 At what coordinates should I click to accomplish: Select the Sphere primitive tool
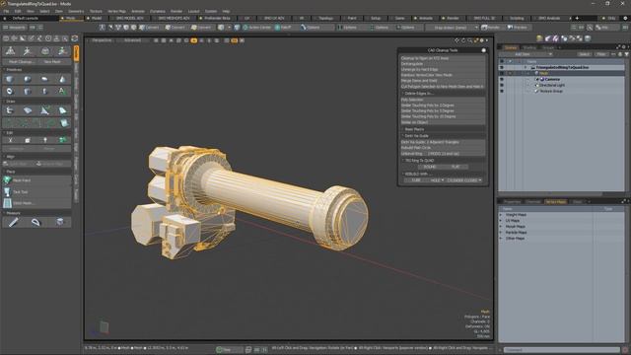(x=28, y=79)
